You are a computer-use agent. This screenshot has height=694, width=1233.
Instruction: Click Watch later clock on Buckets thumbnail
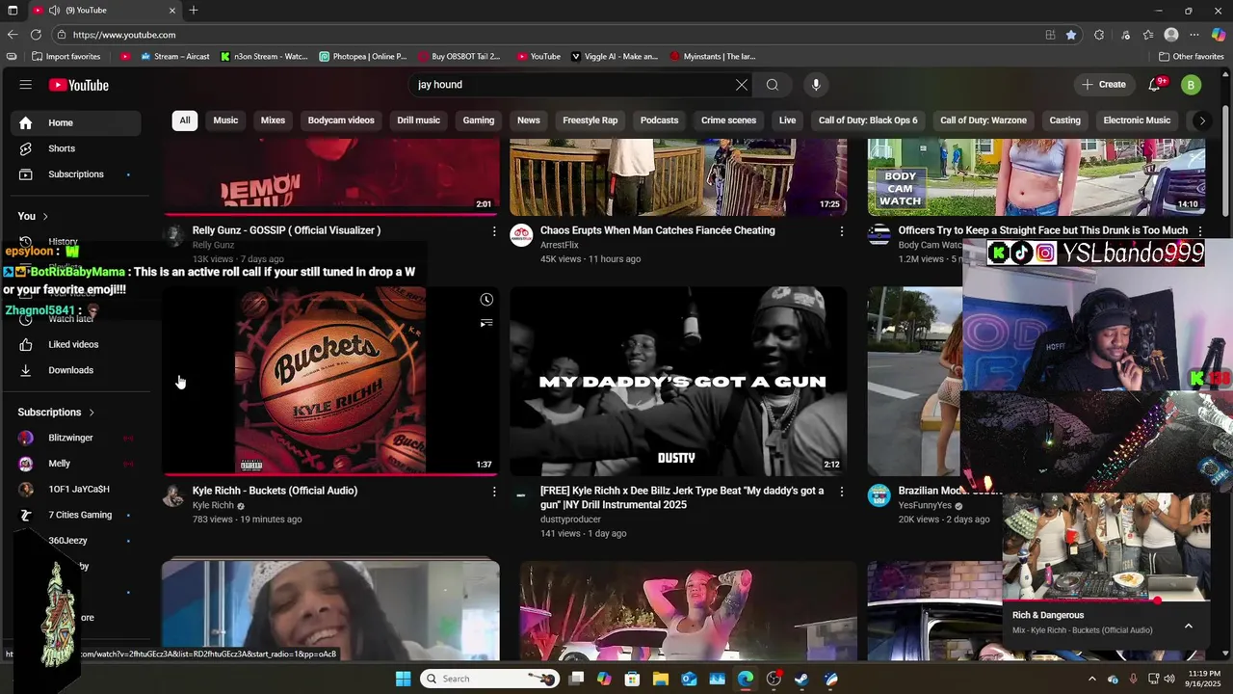486,300
